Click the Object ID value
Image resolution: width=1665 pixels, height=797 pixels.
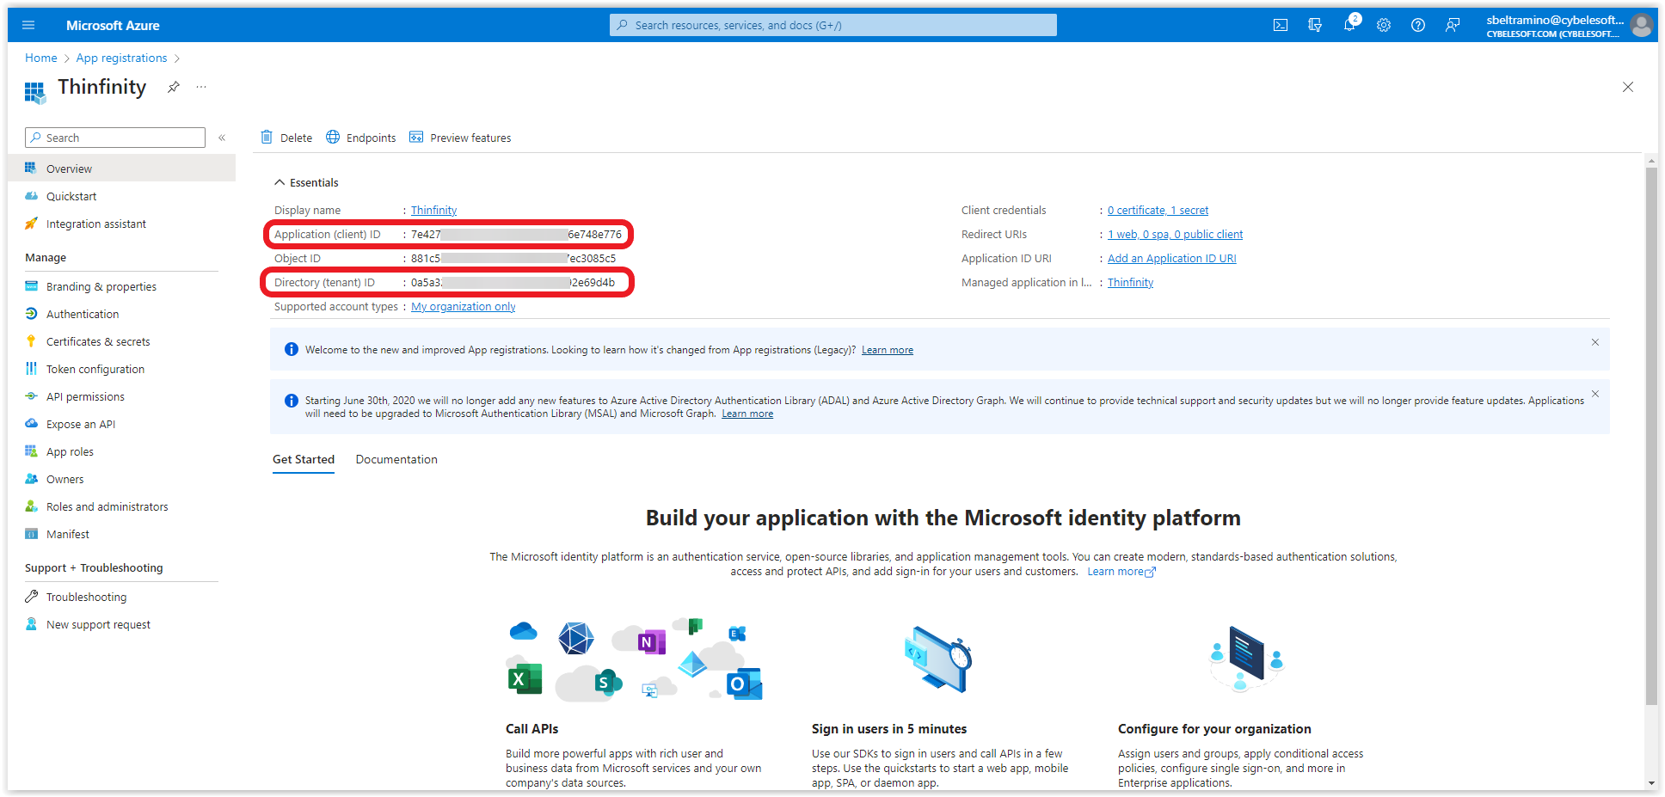tap(513, 258)
